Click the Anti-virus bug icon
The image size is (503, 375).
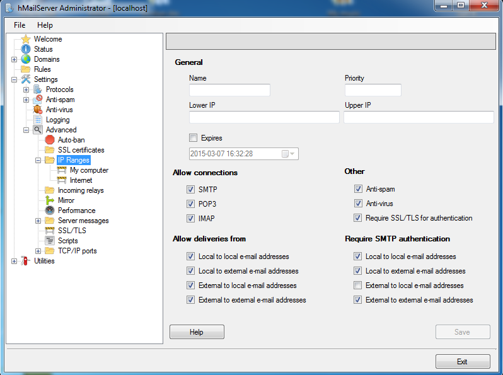[38, 110]
